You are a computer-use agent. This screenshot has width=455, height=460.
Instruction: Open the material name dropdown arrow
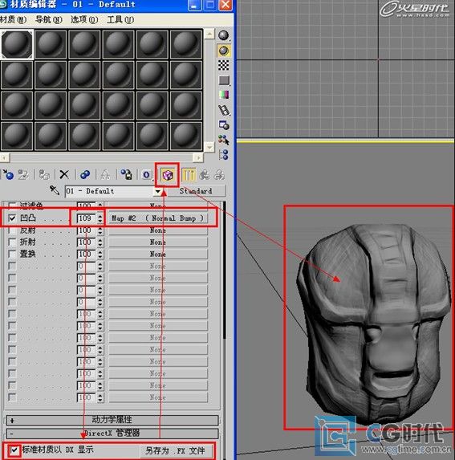point(158,191)
